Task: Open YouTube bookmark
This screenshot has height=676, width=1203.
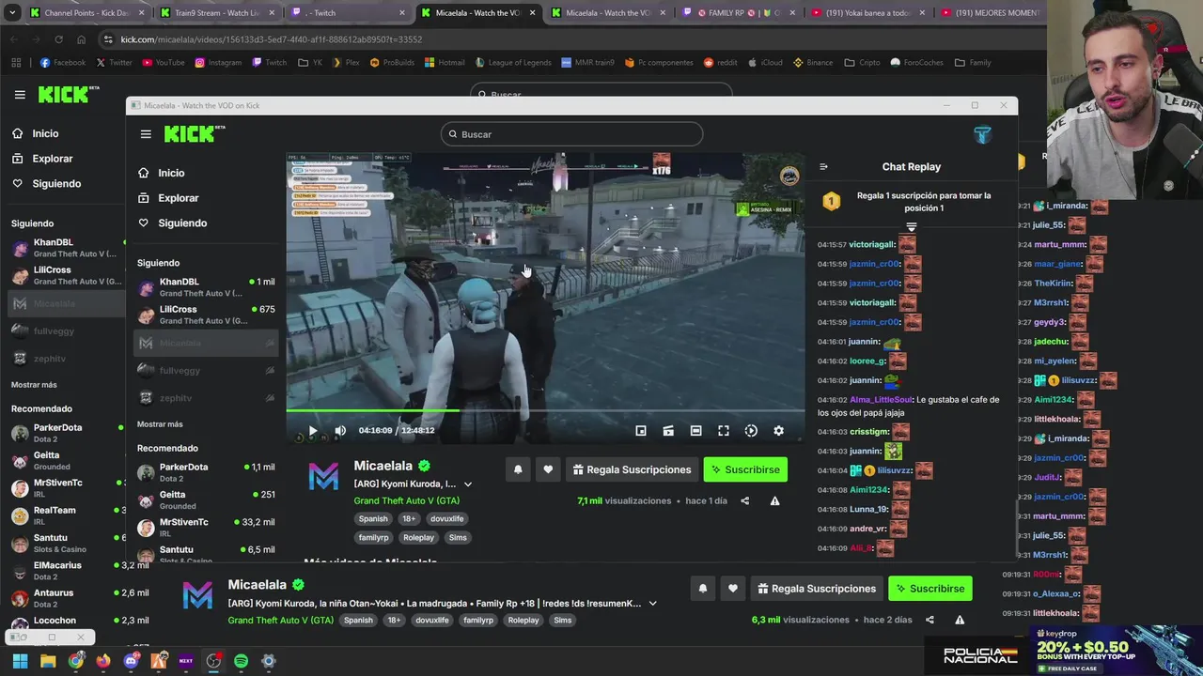Action: (x=164, y=63)
